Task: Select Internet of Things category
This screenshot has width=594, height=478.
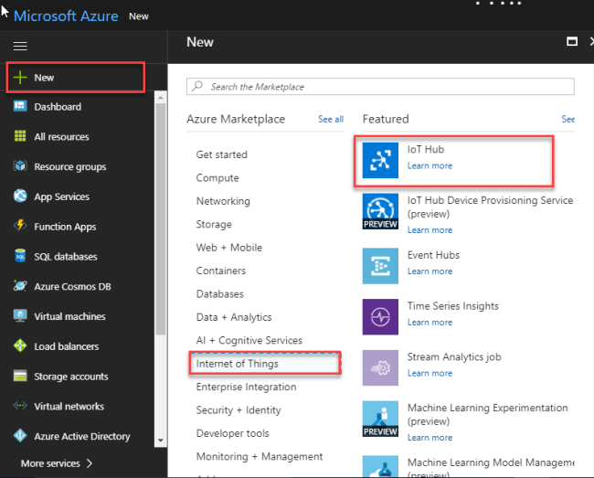Action: click(x=238, y=364)
